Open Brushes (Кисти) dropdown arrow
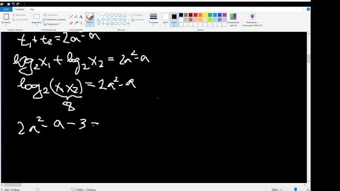 (90, 25)
